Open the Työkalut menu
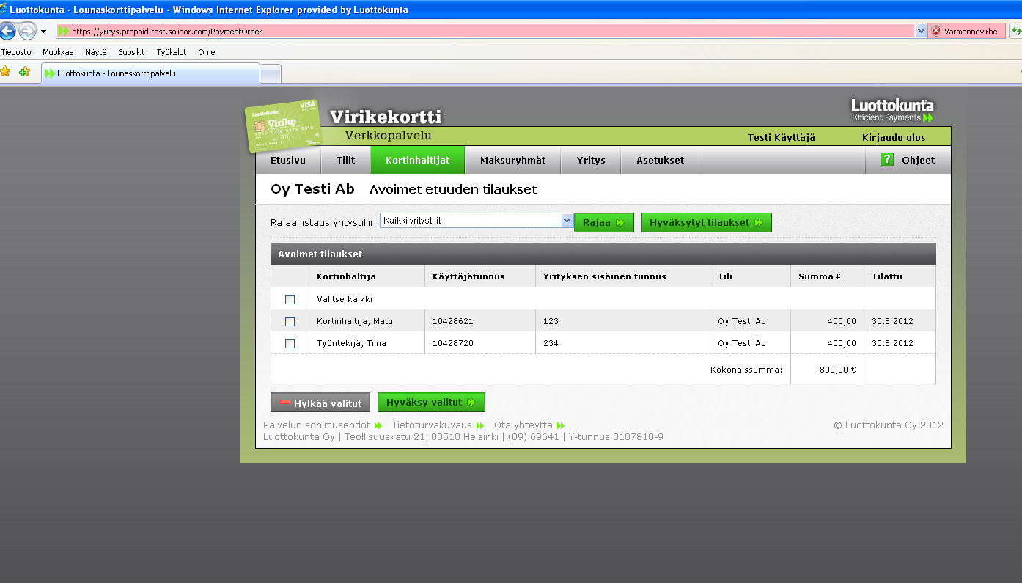This screenshot has width=1022, height=583. click(x=171, y=52)
